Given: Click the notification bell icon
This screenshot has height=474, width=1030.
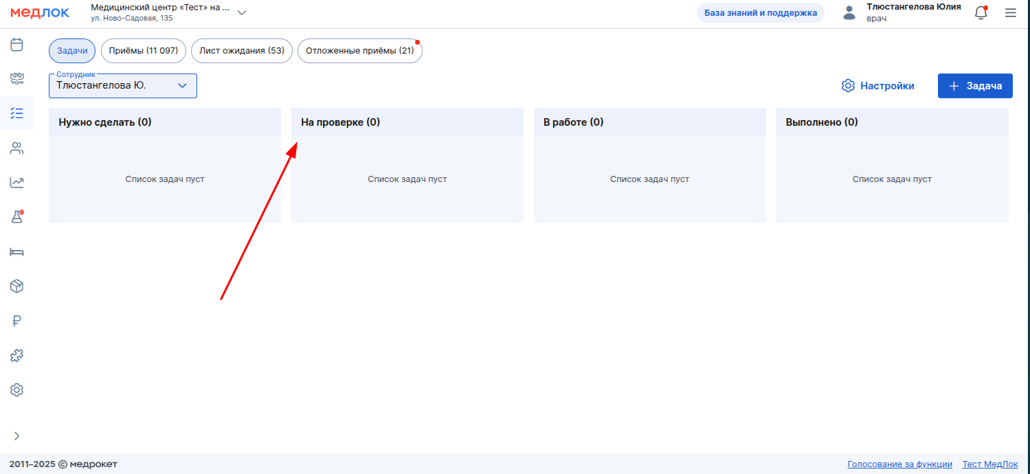Looking at the screenshot, I should point(981,13).
